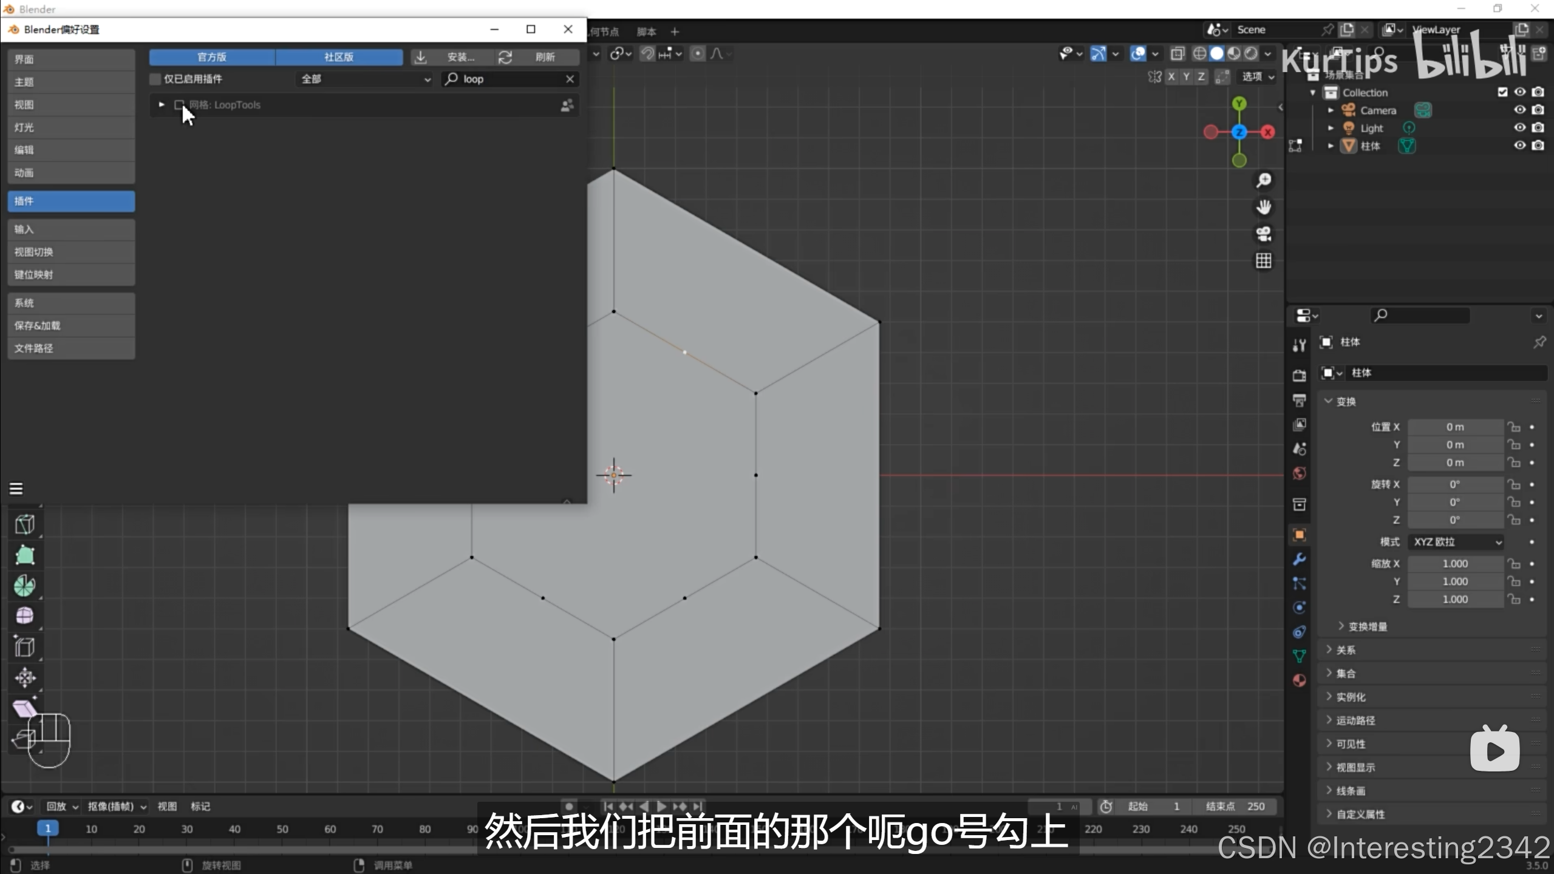The image size is (1554, 874).
Task: Toggle camera view icon
Action: (1264, 234)
